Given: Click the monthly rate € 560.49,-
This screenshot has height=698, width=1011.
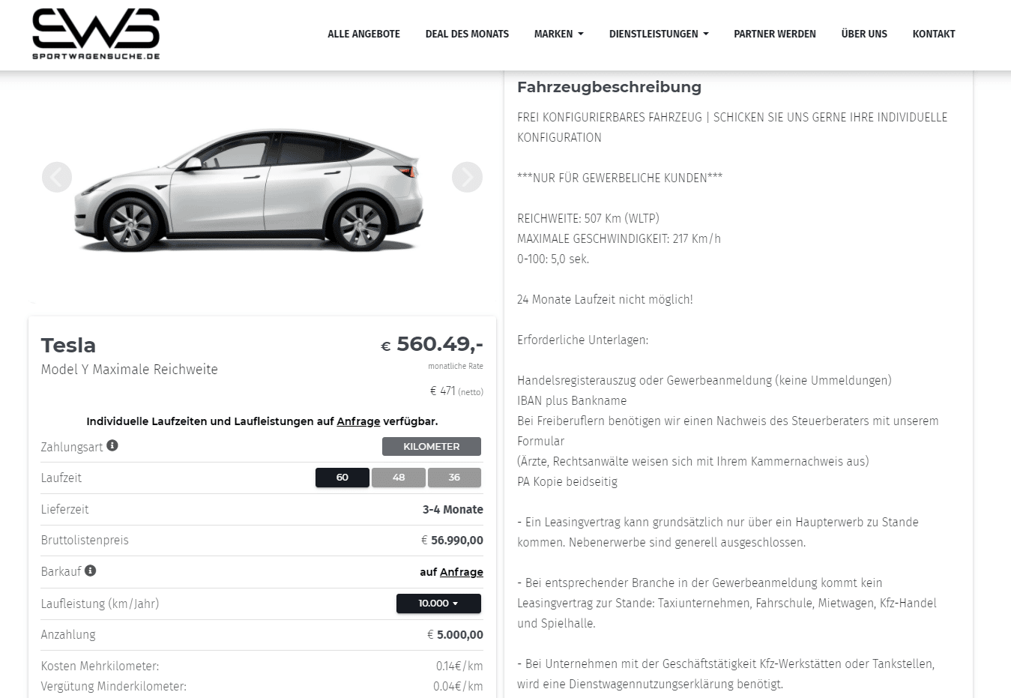Looking at the screenshot, I should tap(432, 344).
